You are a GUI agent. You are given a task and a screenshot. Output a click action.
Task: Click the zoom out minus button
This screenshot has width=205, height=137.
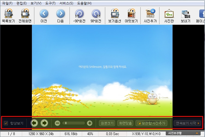pos(58,123)
